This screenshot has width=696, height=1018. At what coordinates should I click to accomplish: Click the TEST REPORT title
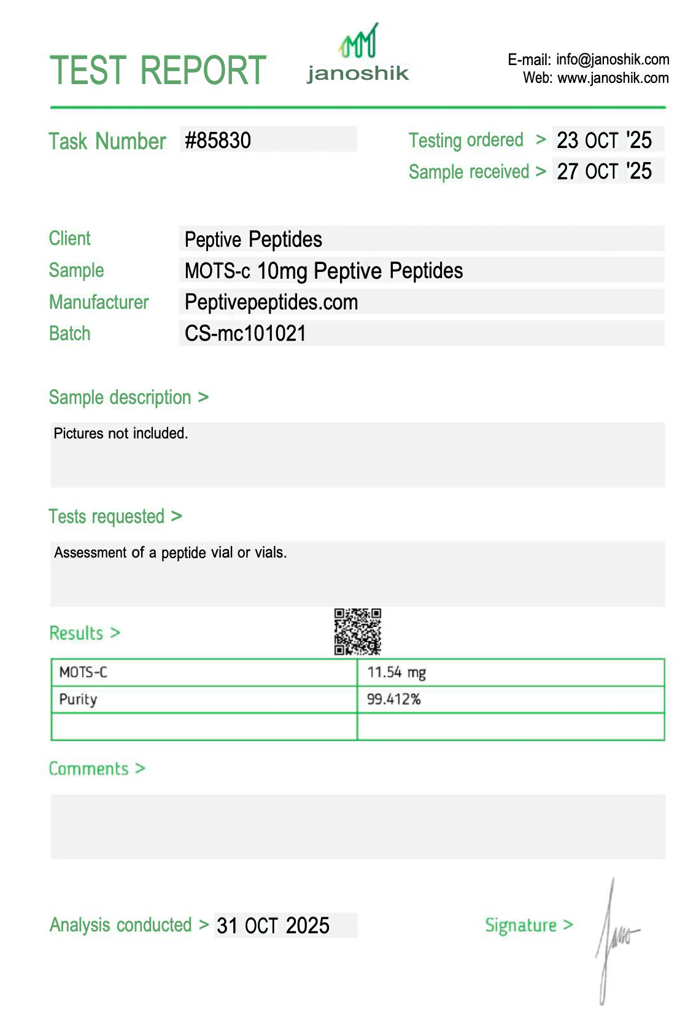158,71
